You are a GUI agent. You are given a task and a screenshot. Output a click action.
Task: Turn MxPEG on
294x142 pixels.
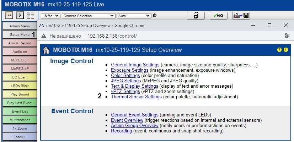tap(20, 60)
